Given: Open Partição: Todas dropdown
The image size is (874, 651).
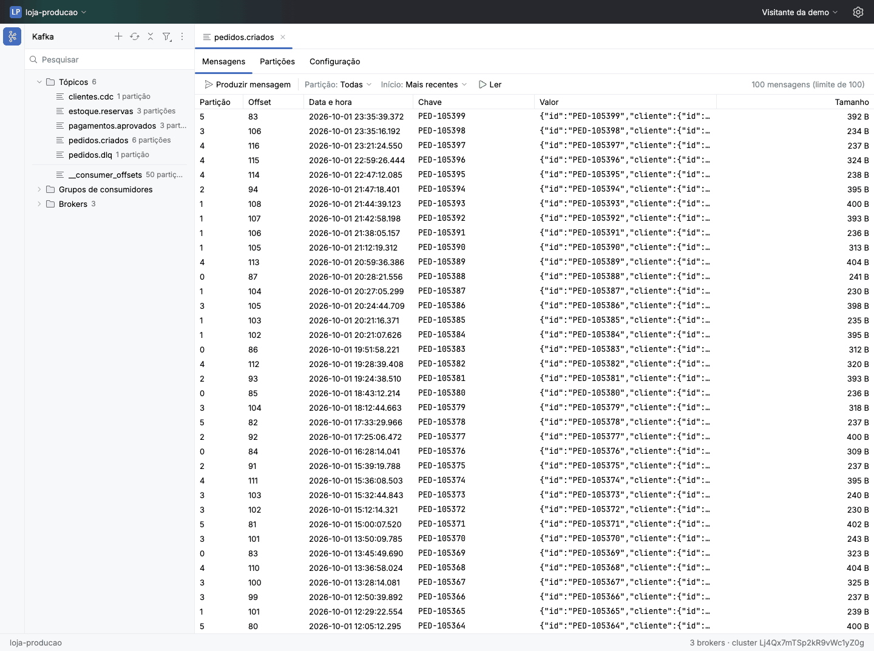Looking at the screenshot, I should (x=338, y=84).
